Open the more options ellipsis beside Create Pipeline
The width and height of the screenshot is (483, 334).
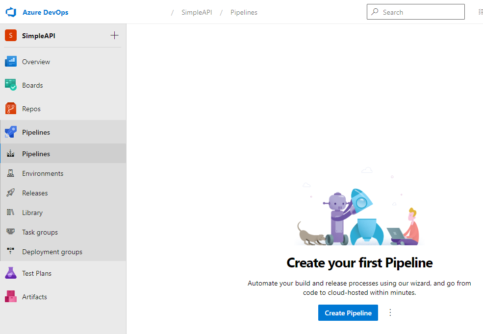[x=390, y=312]
